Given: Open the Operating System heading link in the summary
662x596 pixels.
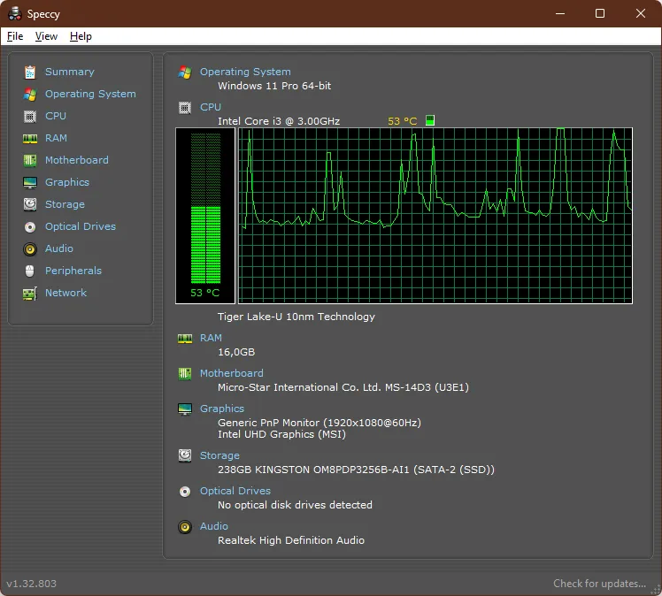Looking at the screenshot, I should tap(245, 72).
